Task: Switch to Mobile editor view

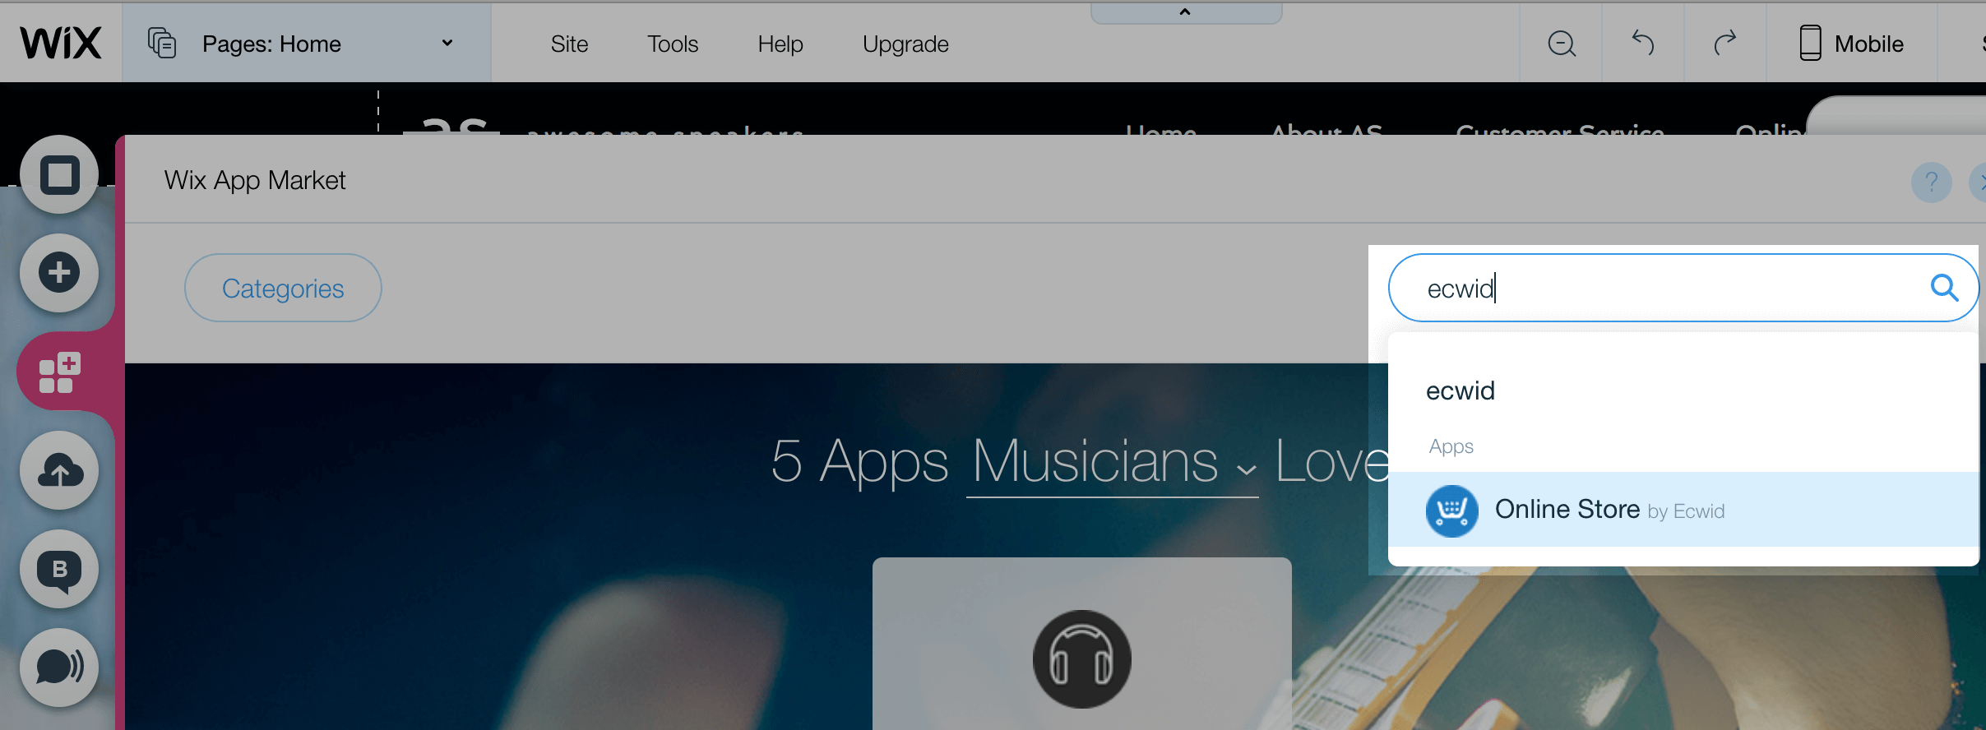Action: point(1851,44)
